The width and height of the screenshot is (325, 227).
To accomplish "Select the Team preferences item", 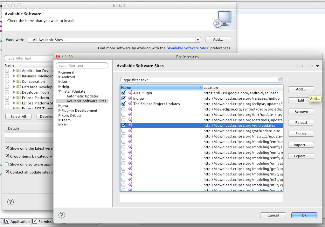I will pos(66,120).
